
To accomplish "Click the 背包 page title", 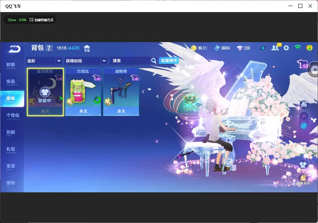I will pos(38,48).
